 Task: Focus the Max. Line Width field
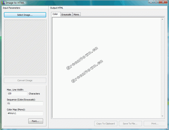pyautogui.click(x=17, y=94)
